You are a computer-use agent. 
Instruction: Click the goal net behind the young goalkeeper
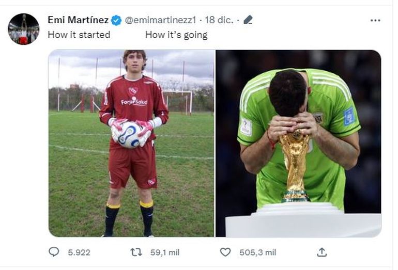tap(179, 100)
